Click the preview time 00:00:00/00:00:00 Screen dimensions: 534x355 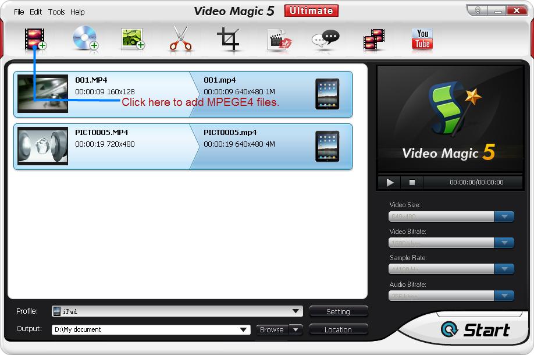tap(476, 182)
